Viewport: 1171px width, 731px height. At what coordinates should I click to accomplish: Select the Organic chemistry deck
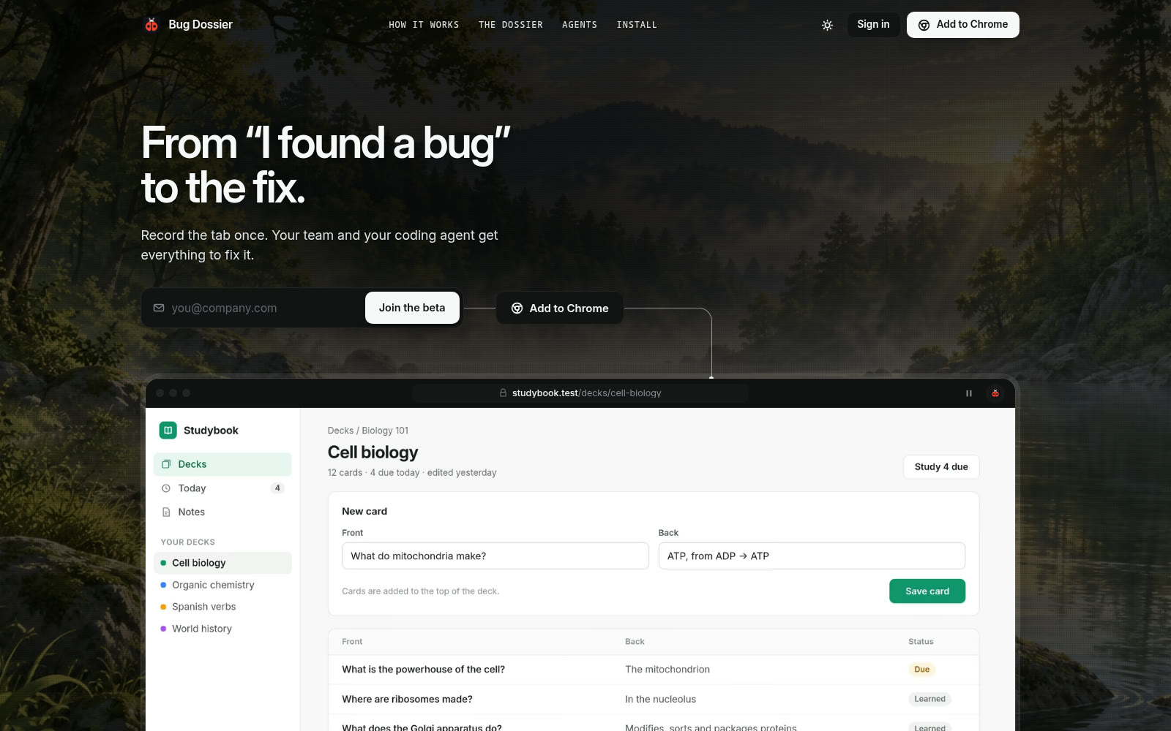[222, 585]
